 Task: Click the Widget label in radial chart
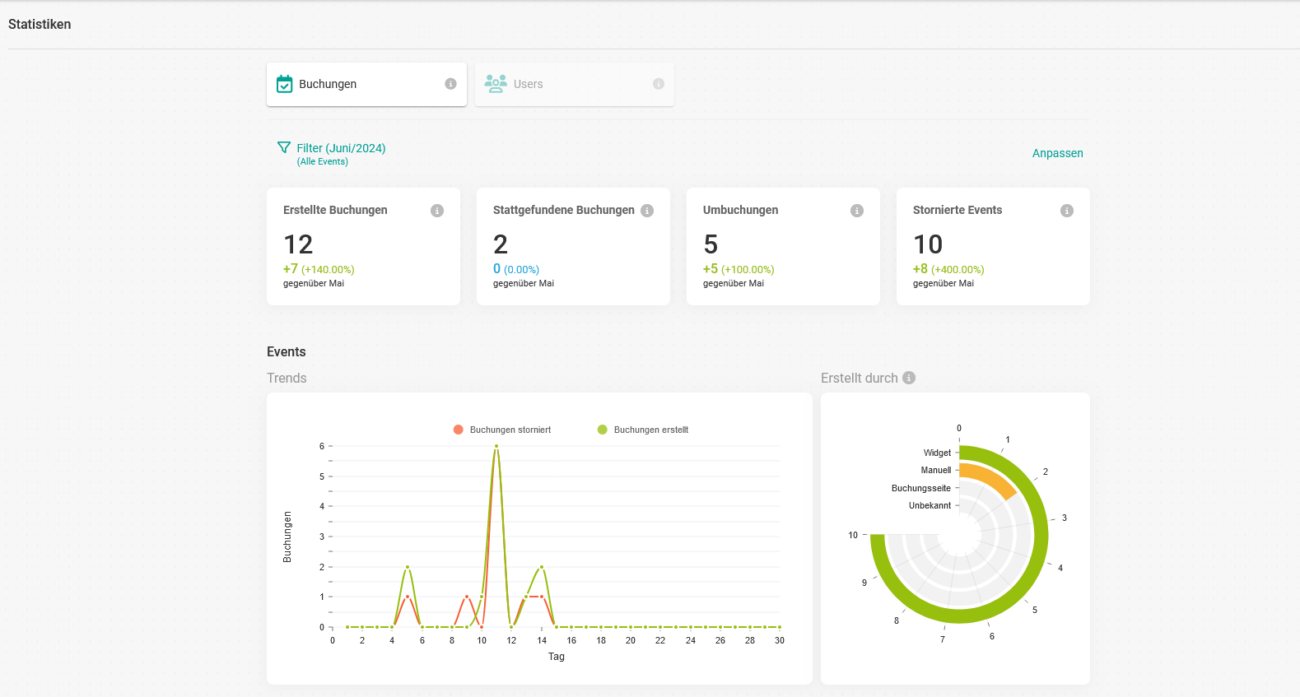937,453
